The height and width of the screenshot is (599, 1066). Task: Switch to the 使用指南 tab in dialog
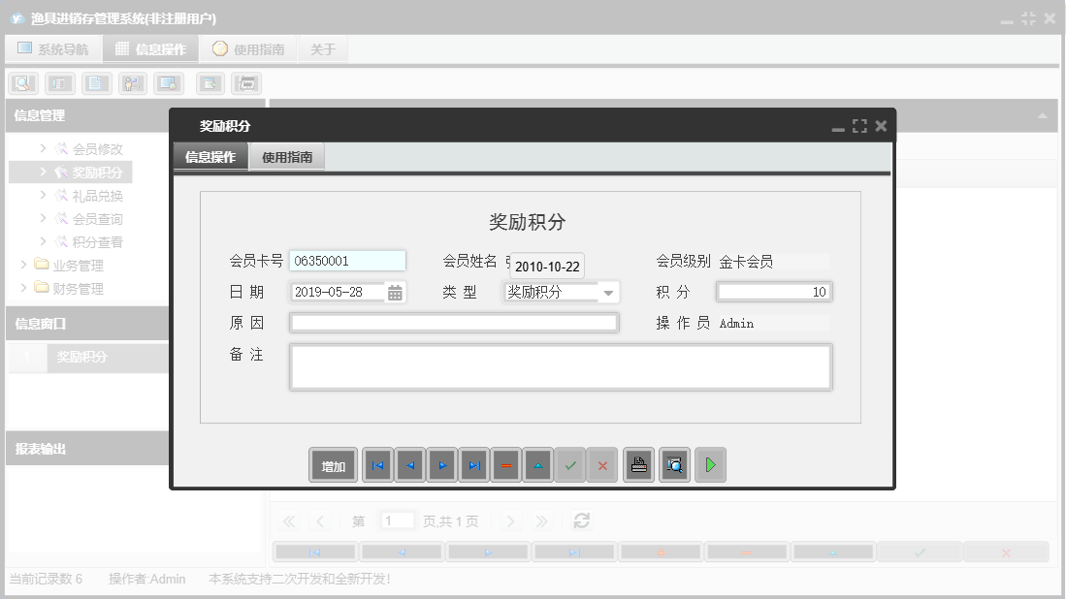pyautogui.click(x=287, y=156)
